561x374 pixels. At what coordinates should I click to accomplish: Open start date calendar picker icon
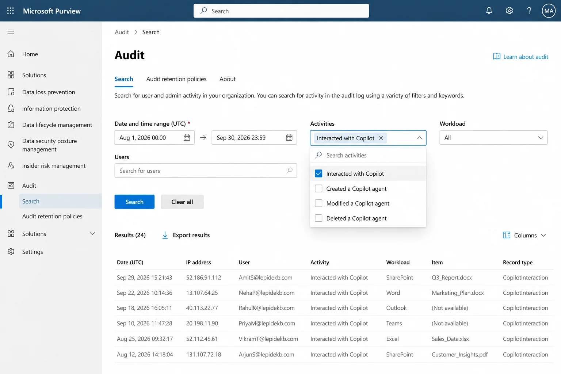click(187, 138)
